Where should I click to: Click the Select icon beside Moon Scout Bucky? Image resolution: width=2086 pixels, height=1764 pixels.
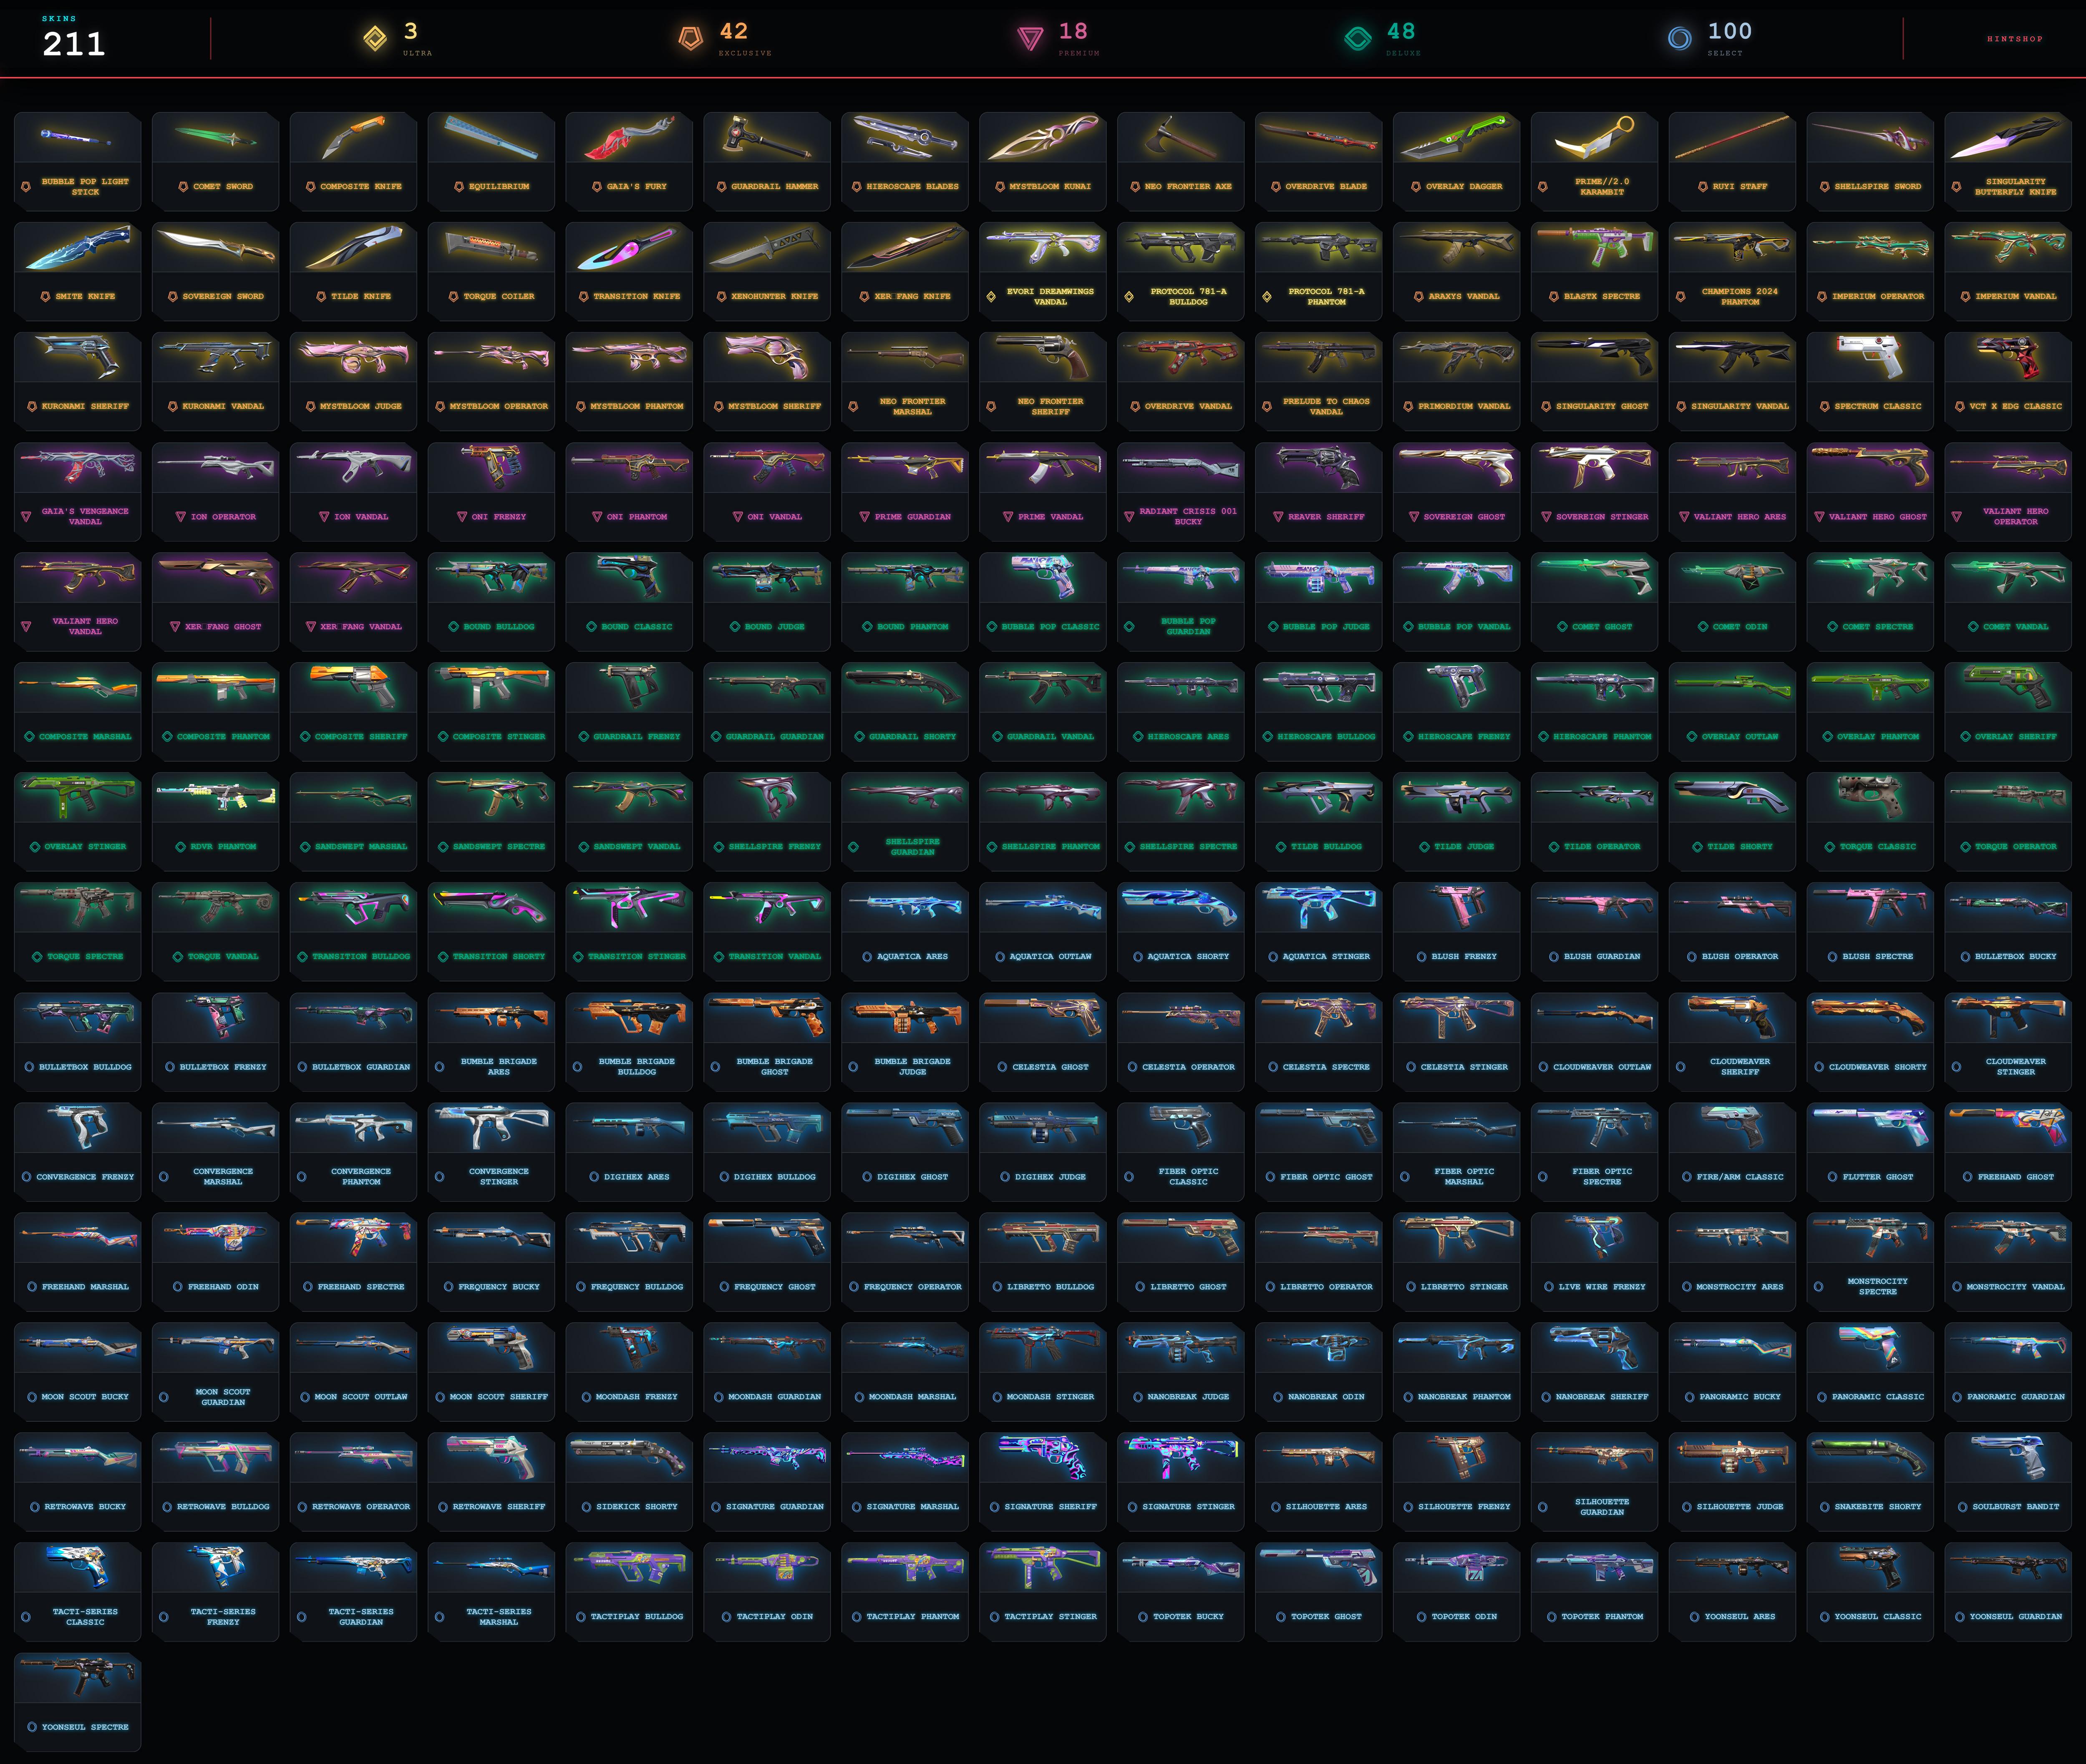32,1397
